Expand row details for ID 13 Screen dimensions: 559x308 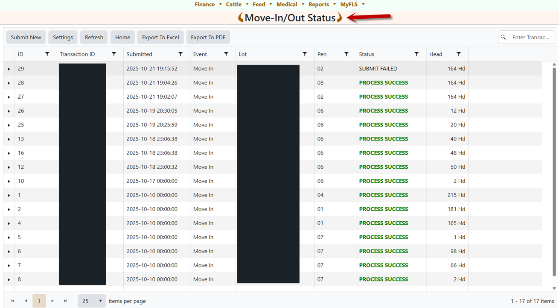tap(9, 139)
